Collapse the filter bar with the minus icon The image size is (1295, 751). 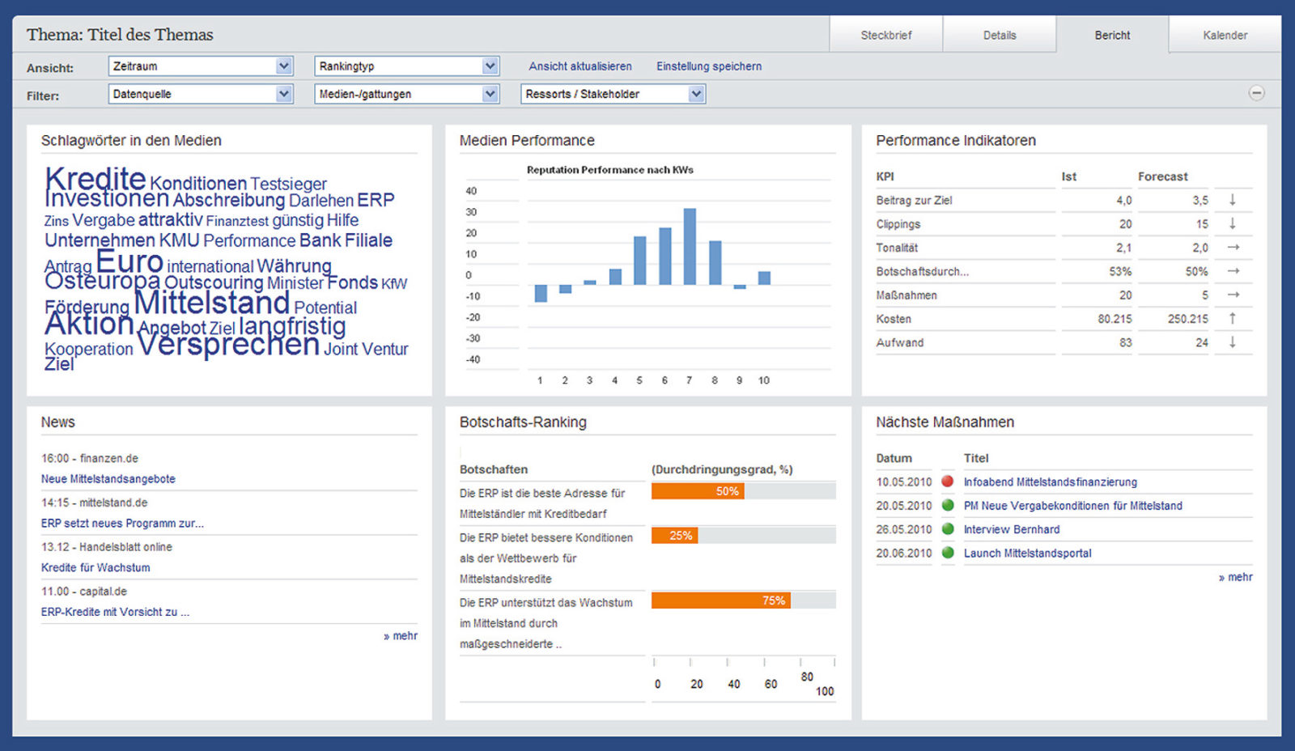(1256, 93)
